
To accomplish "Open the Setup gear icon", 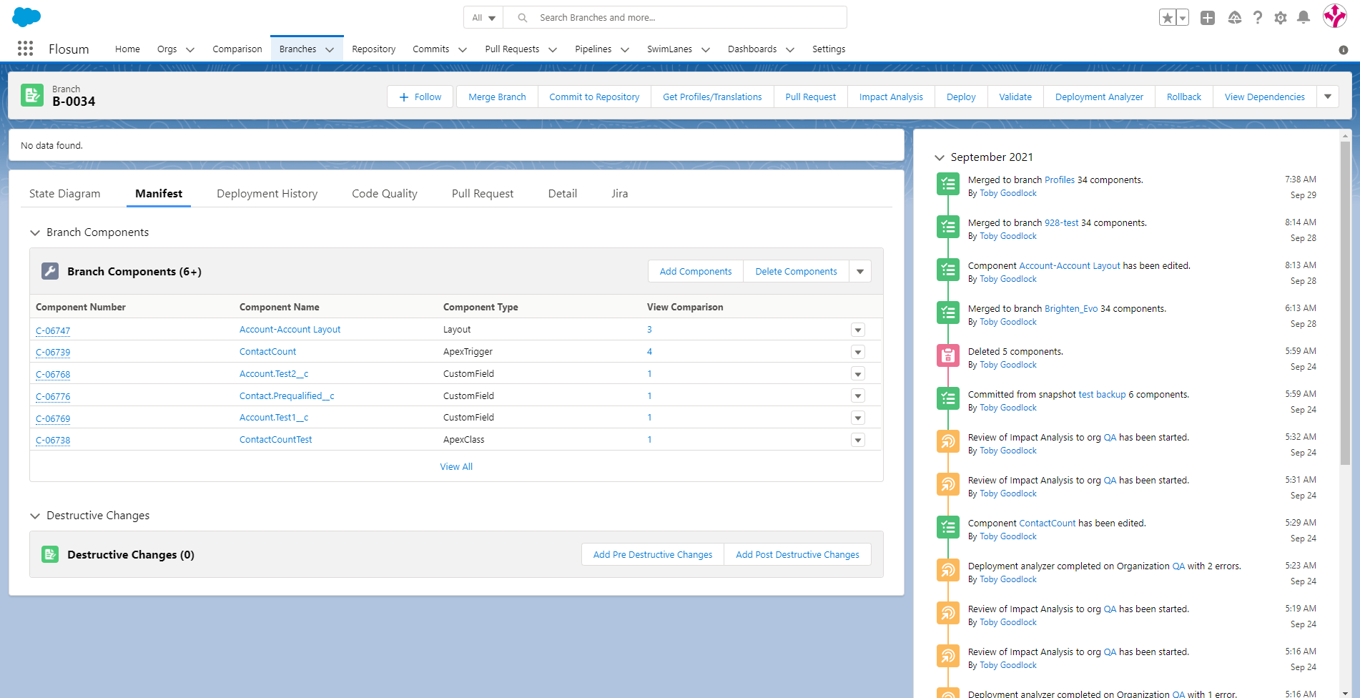I will 1281,18.
